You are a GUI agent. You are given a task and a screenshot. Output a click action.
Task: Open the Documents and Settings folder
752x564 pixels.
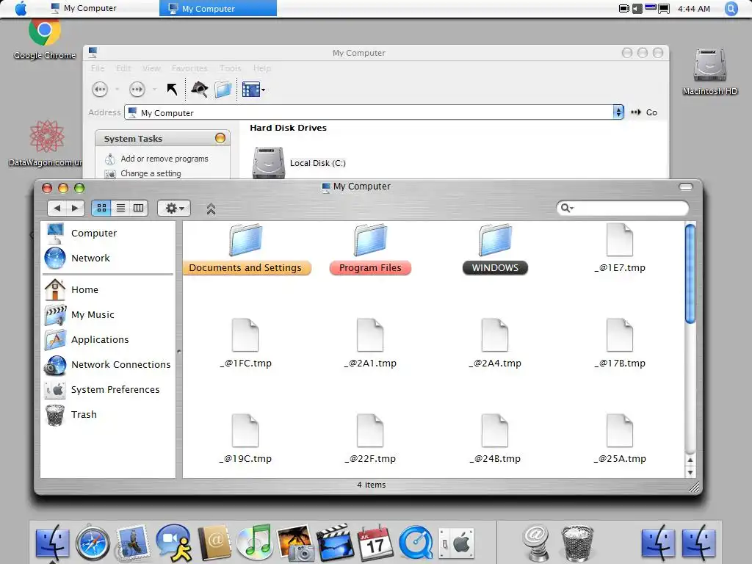coord(245,248)
